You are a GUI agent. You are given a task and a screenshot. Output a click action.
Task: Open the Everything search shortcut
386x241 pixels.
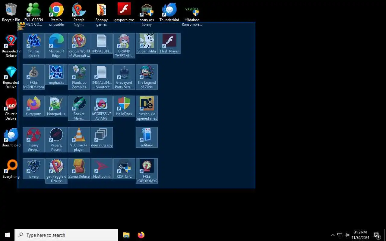pyautogui.click(x=11, y=169)
